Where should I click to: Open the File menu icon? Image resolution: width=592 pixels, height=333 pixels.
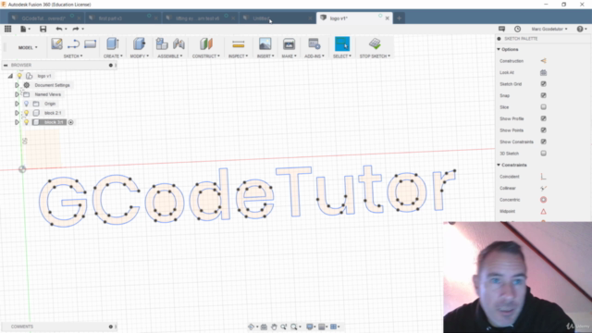point(23,29)
